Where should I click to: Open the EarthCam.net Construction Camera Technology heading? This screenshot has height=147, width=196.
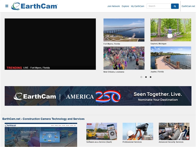click(43, 119)
